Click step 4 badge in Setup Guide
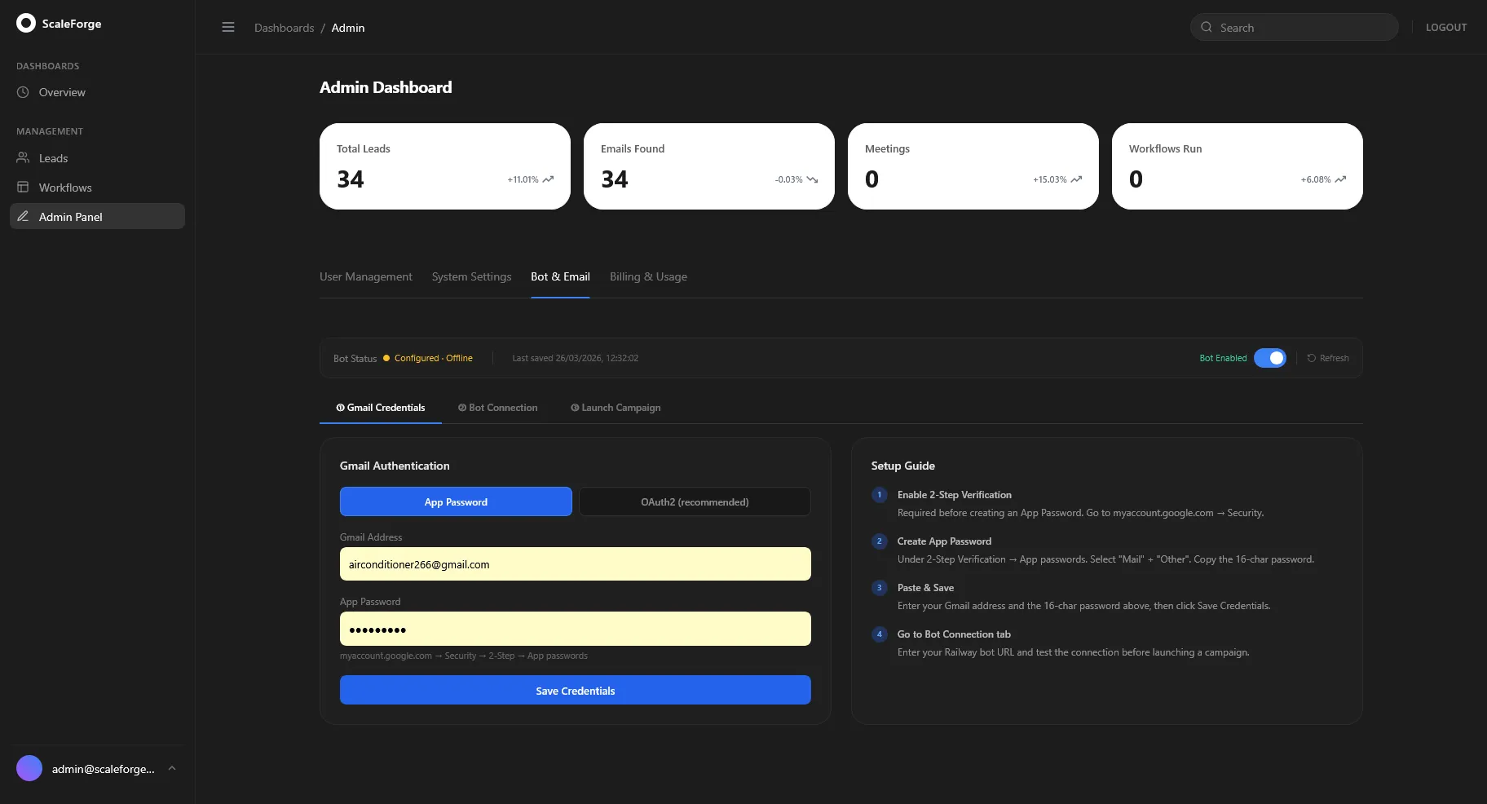Image resolution: width=1487 pixels, height=804 pixels. click(x=880, y=634)
